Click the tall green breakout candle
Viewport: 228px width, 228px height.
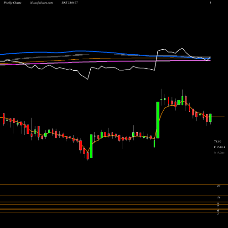pyautogui.click(x=158, y=120)
